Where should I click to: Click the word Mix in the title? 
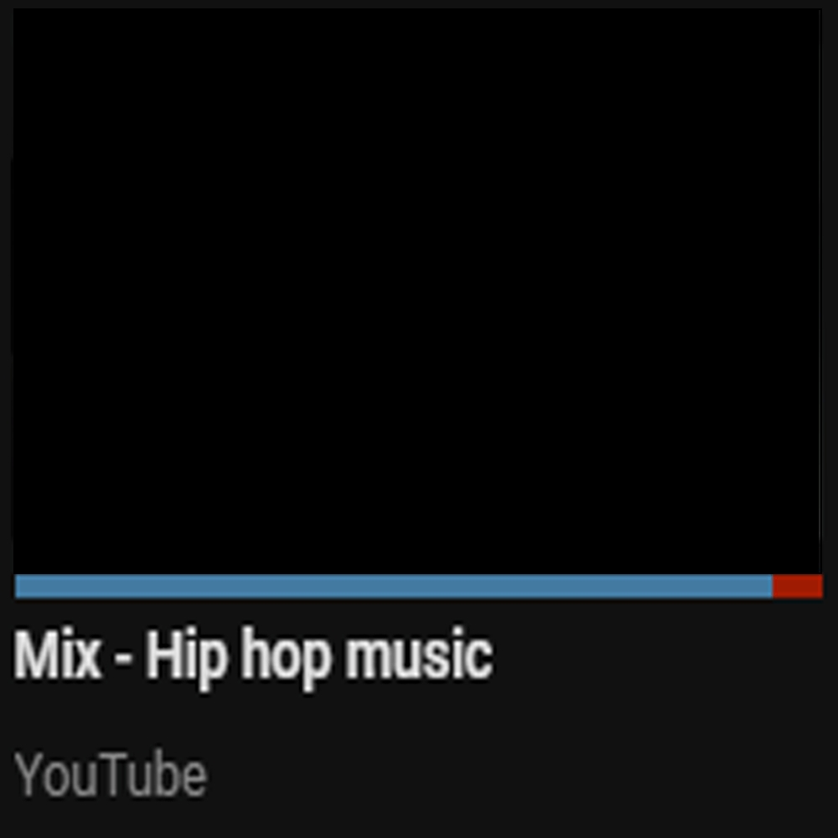[58, 654]
